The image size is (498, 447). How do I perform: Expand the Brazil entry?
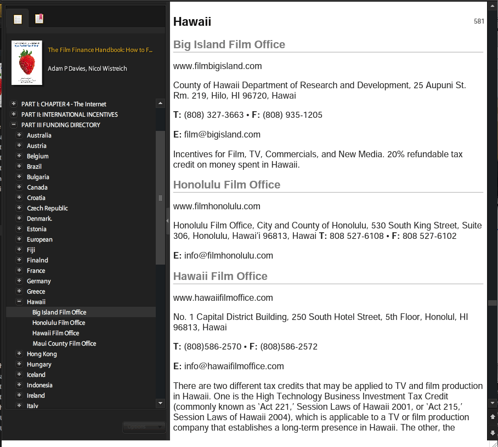point(19,166)
